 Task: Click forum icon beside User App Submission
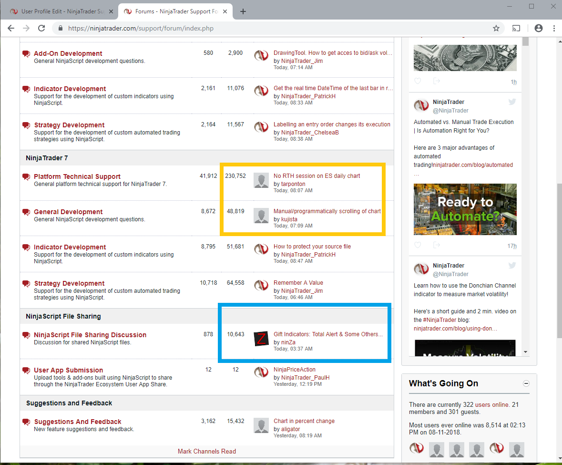click(x=26, y=371)
